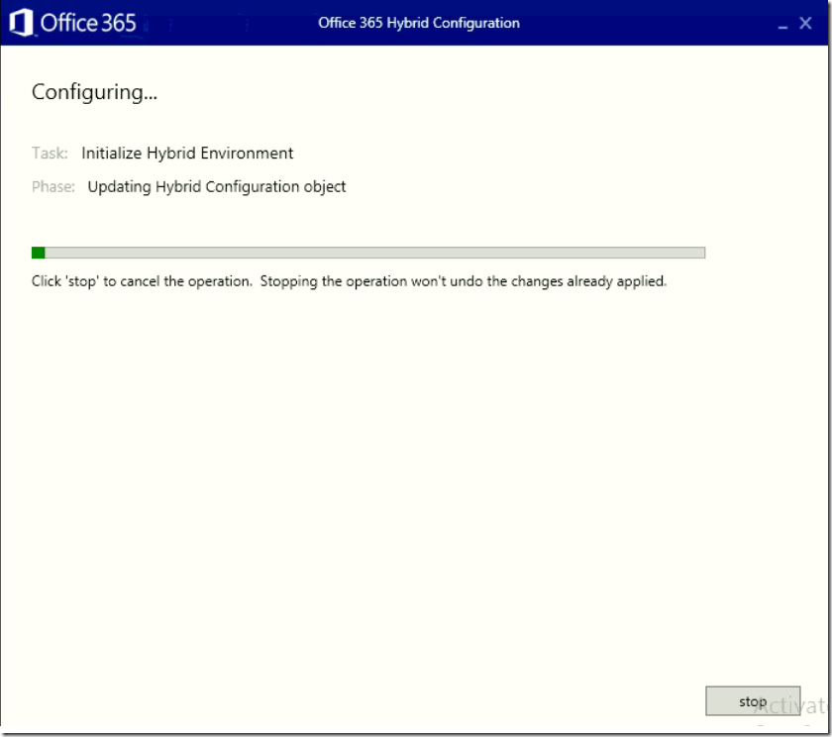The width and height of the screenshot is (832, 737).
Task: Click the 'Phase:' label
Action: (x=53, y=187)
